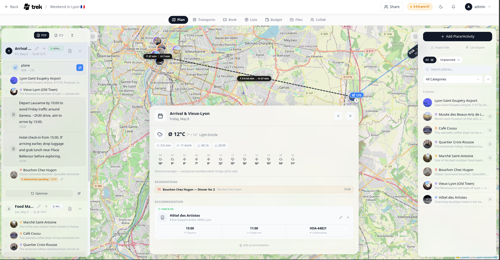This screenshot has height=260, width=500.
Task: Open the Files tab
Action: point(296,20)
